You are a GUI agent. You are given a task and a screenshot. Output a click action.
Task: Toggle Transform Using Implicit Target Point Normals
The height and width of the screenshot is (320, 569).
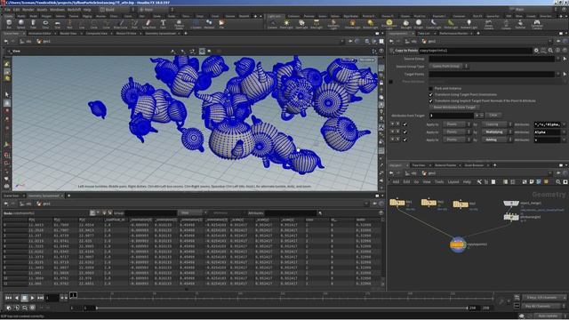pyautogui.click(x=430, y=100)
